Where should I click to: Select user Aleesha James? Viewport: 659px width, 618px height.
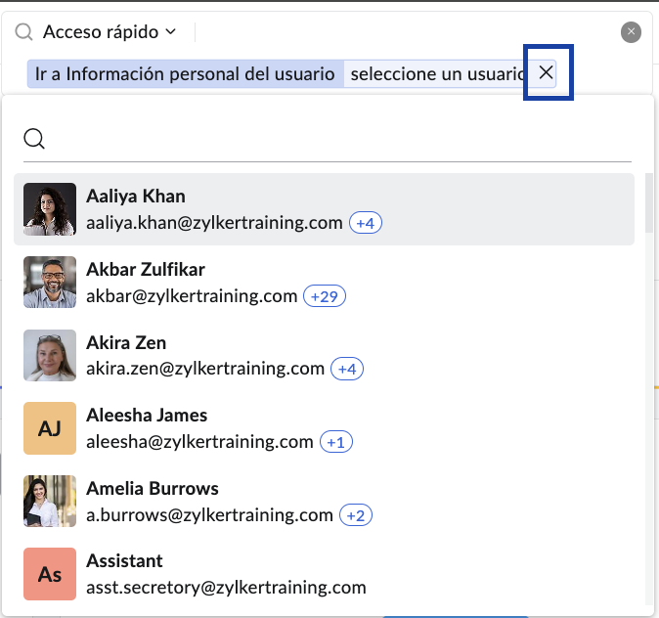point(324,428)
